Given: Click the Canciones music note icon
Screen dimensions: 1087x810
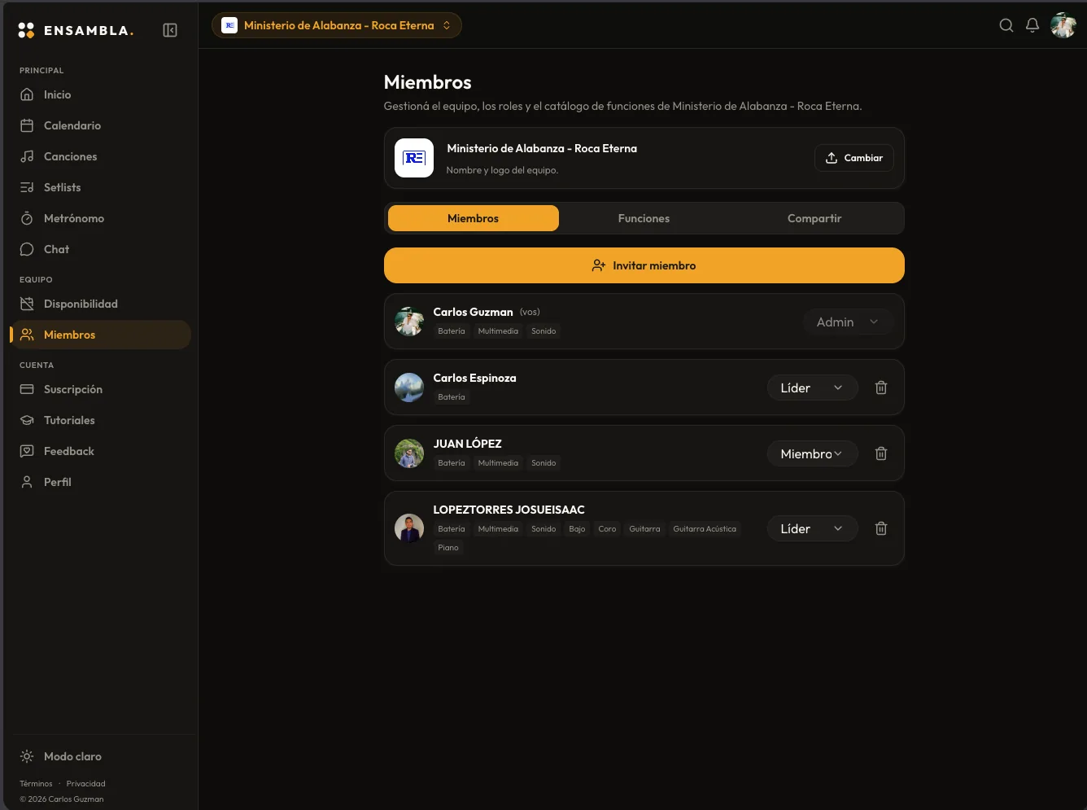Looking at the screenshot, I should point(27,156).
